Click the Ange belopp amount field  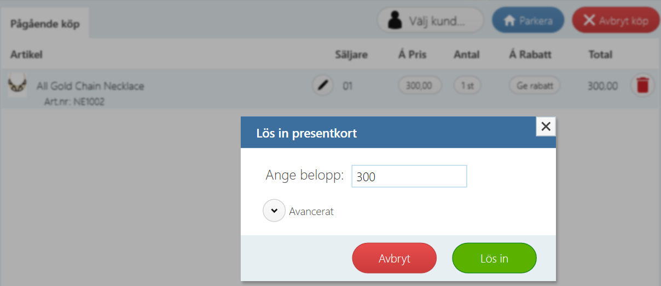pos(409,176)
